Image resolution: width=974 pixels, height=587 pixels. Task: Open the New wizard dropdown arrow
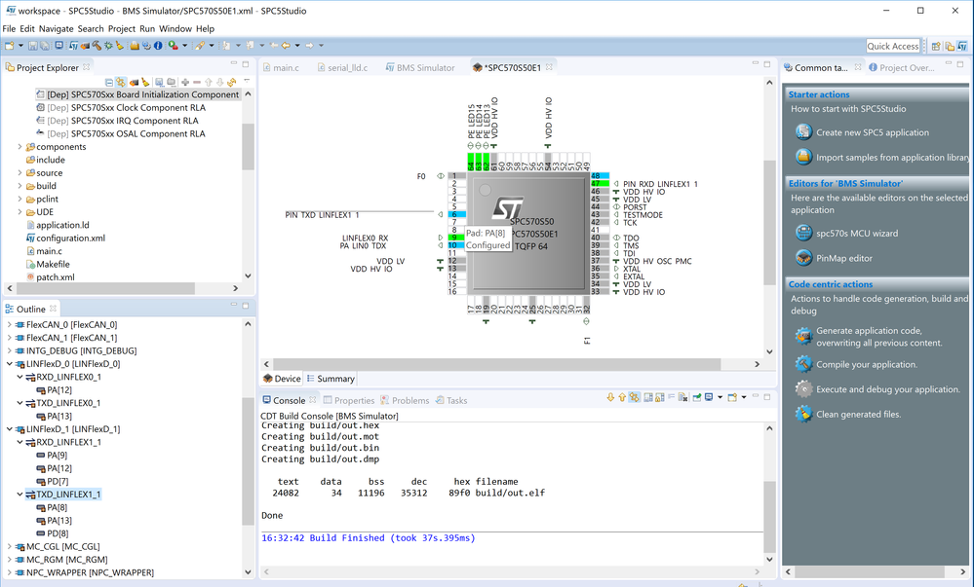click(20, 46)
